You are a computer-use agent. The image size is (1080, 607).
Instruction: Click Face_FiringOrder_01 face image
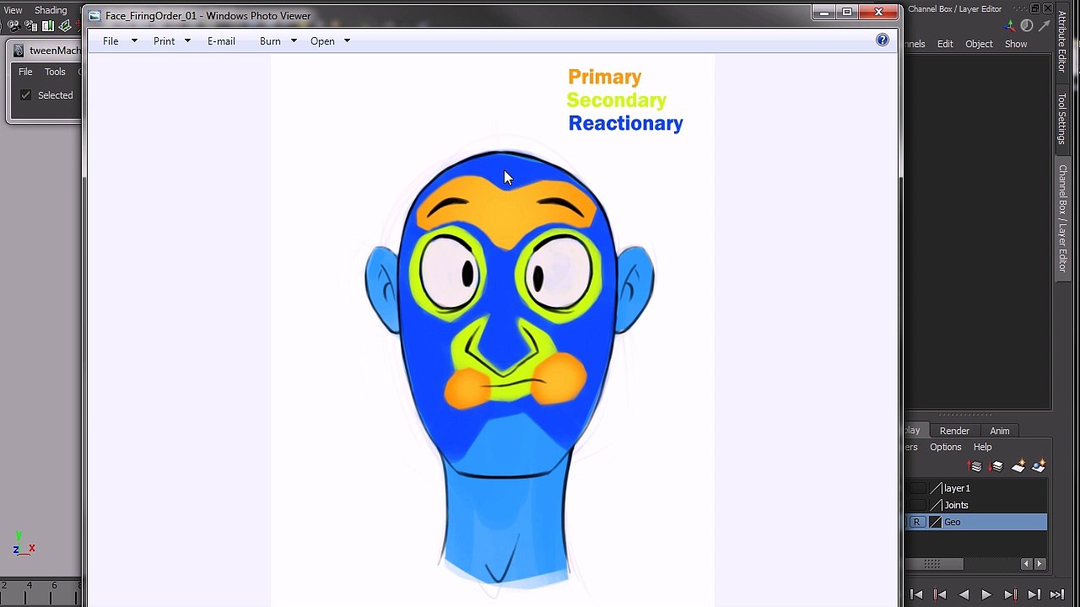point(493,330)
